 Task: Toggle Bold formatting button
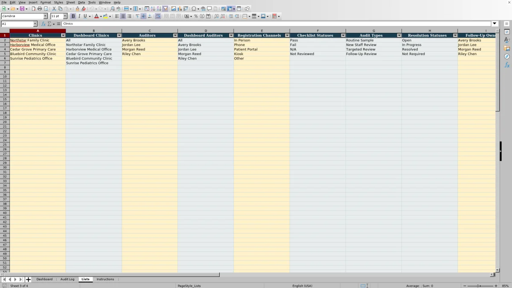click(x=73, y=16)
